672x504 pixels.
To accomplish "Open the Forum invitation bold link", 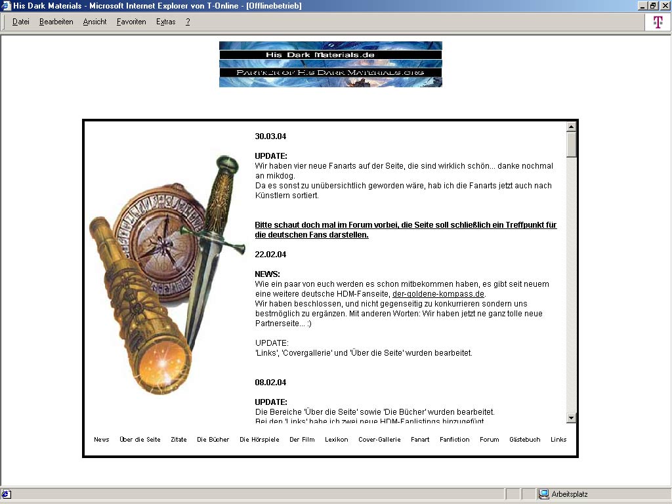I will [x=406, y=230].
